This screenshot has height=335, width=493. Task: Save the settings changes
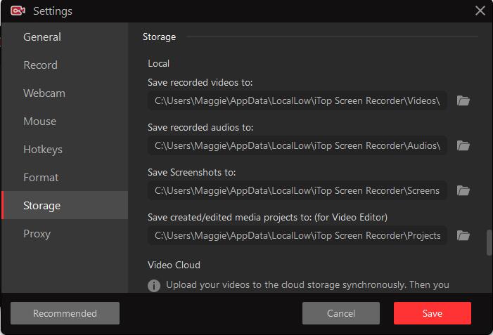432,313
